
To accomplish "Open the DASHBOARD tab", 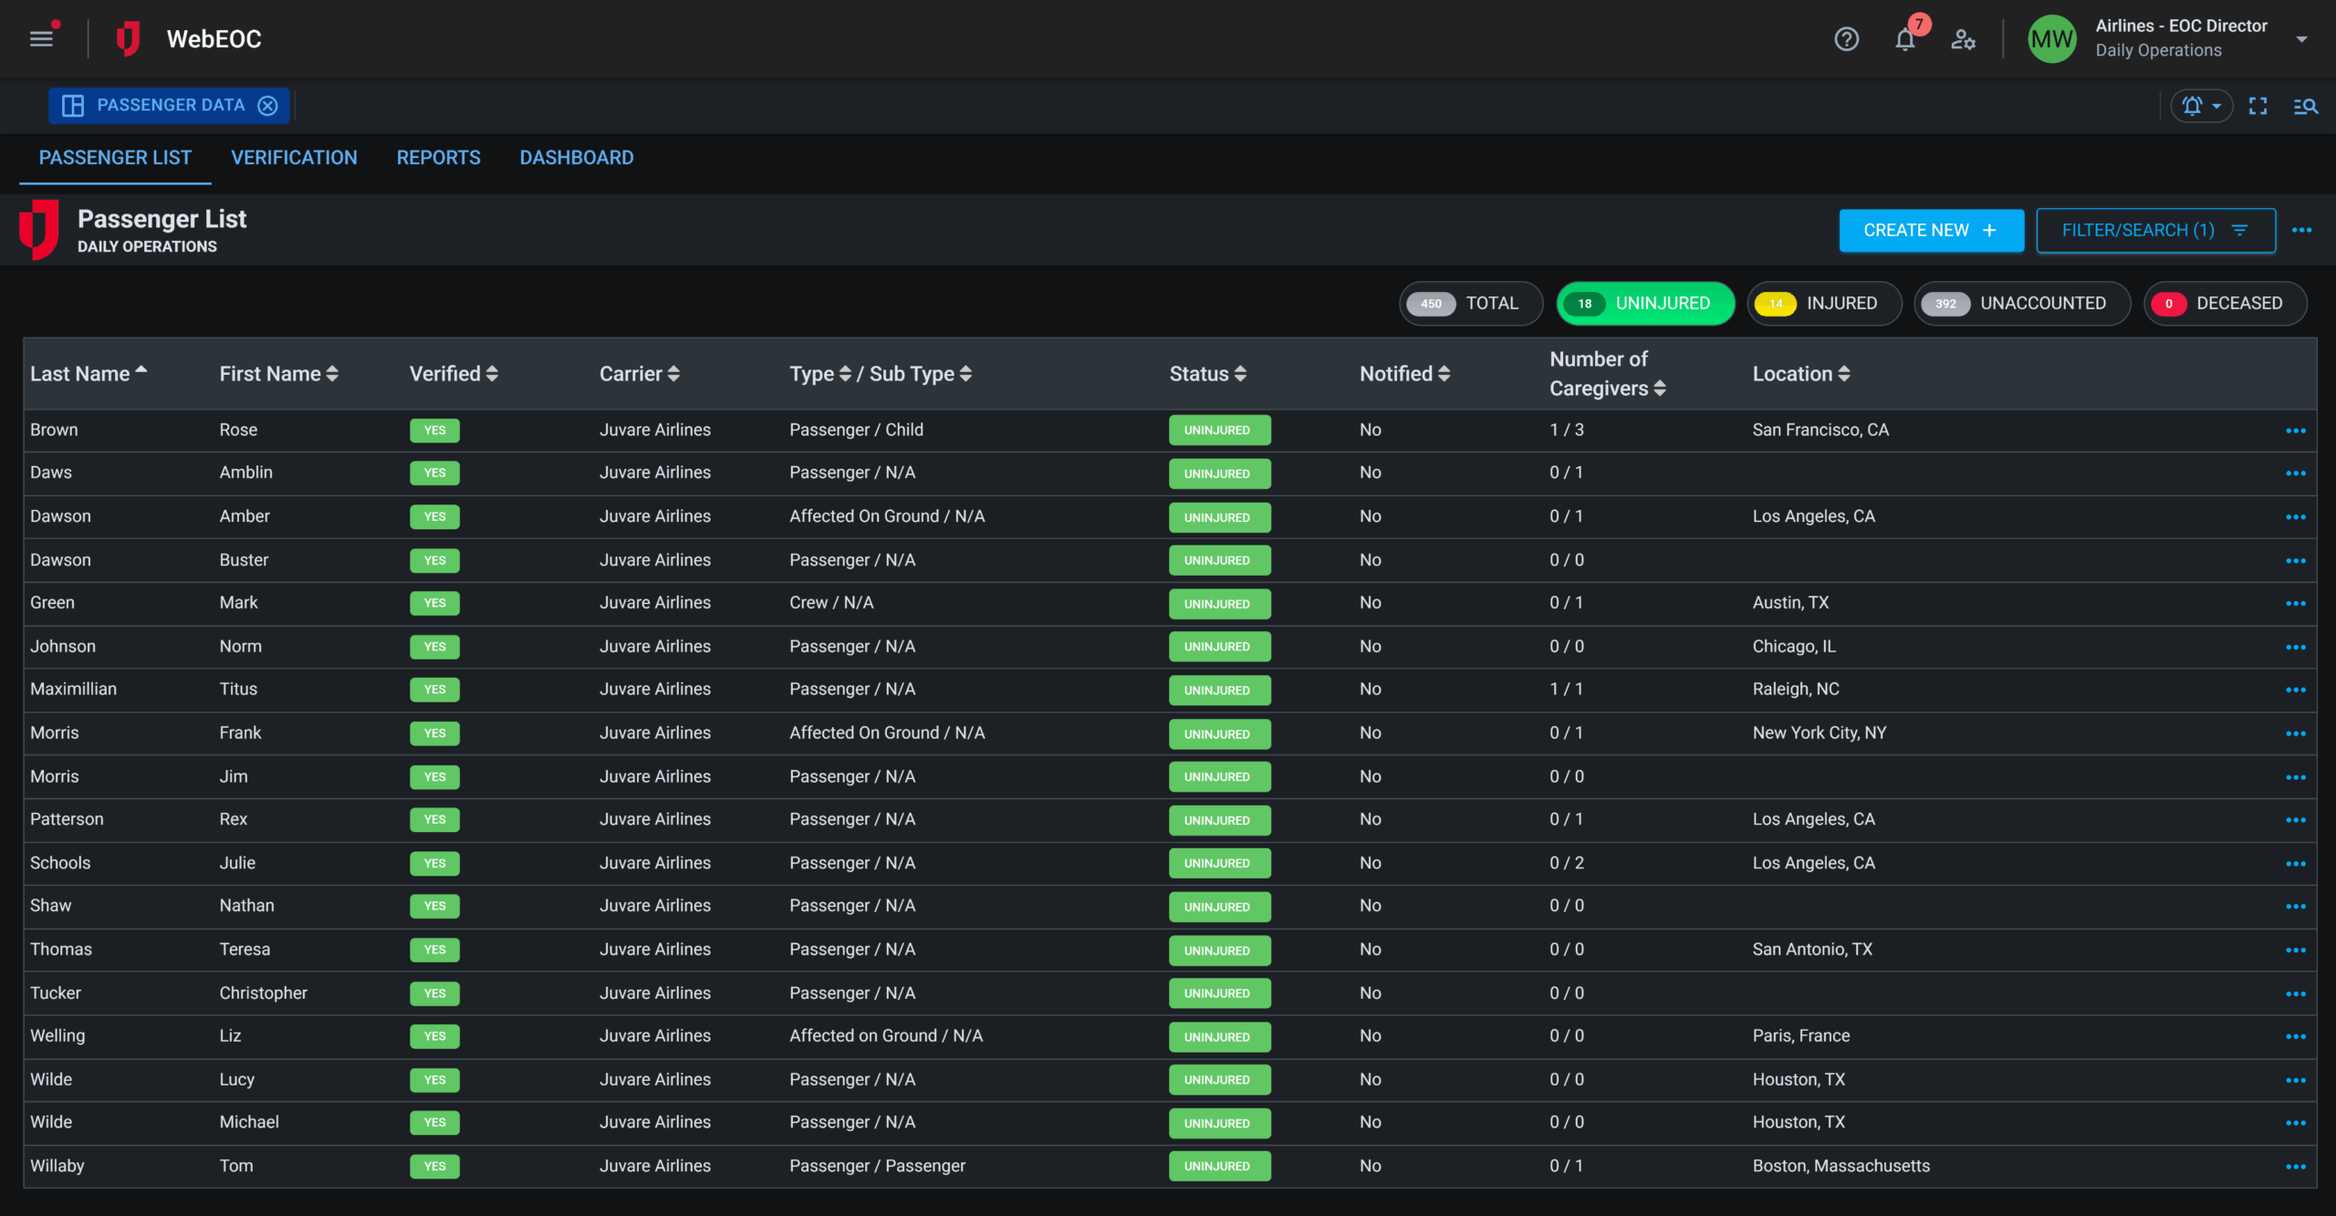I will (x=576, y=157).
